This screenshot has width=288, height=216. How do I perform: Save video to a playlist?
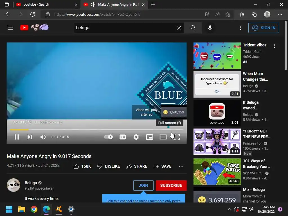click(162, 166)
